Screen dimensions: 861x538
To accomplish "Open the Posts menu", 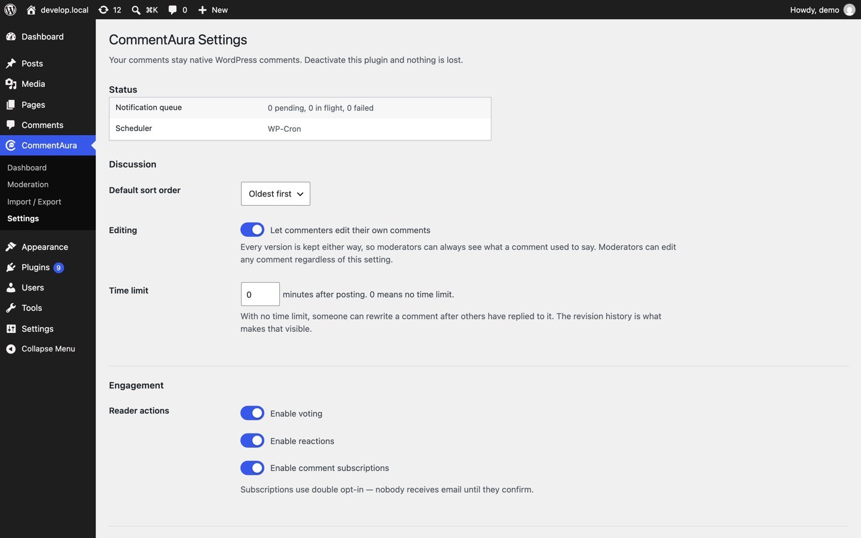I will [x=32, y=63].
